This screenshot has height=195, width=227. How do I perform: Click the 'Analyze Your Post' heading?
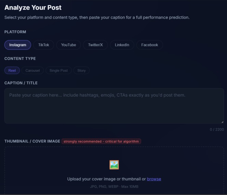pyautogui.click(x=33, y=7)
